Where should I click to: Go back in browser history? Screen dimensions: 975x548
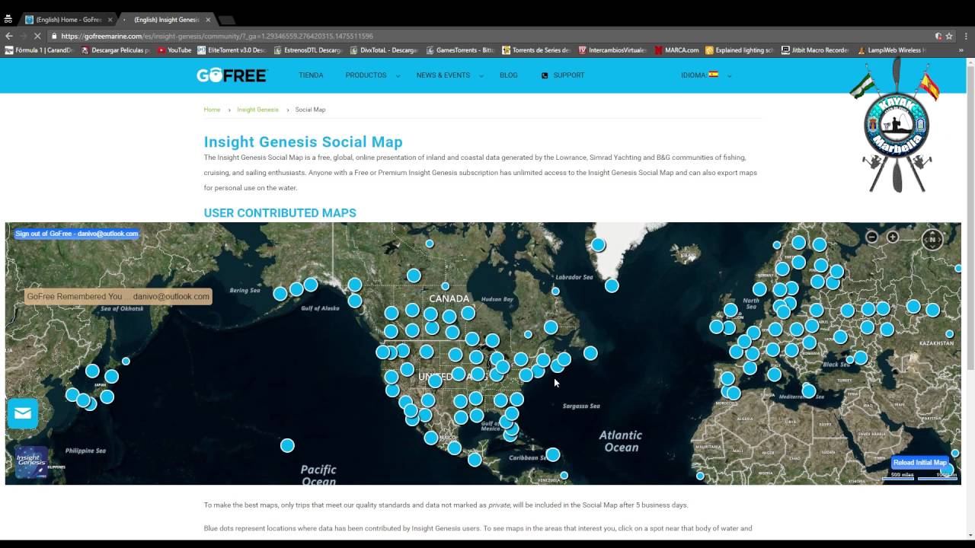[x=9, y=36]
